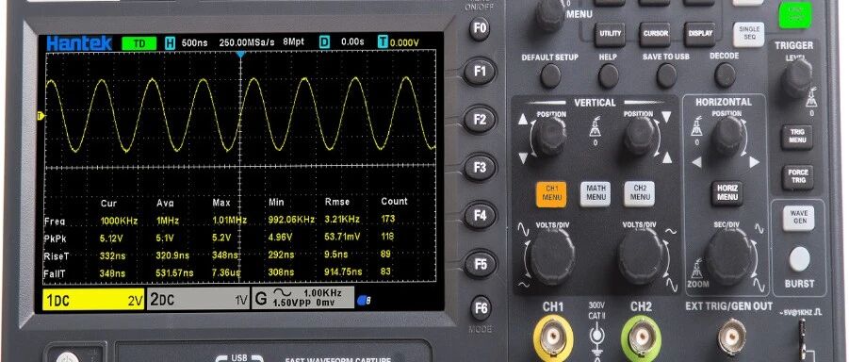Select the yellow 1DC 2V channel box

pos(94,301)
